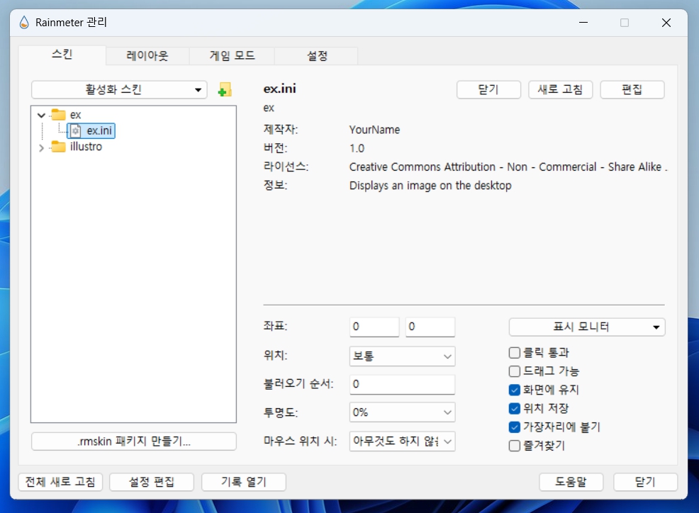Screen dimensions: 699x513
Task: Click the YourName author text
Action: pyautogui.click(x=374, y=130)
